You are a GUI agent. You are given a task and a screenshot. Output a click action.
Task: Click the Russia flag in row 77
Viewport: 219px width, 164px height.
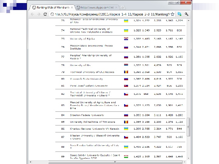point(126,57)
